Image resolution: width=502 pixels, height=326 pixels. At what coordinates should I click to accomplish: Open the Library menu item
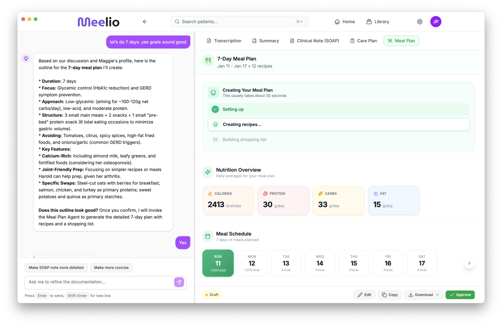pos(378,22)
